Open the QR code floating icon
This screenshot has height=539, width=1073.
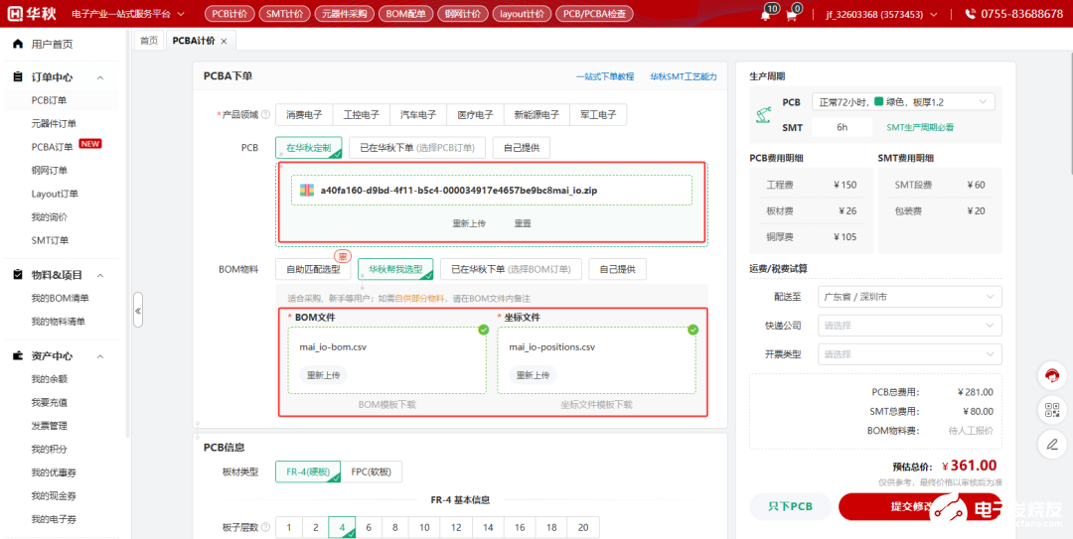1052,410
